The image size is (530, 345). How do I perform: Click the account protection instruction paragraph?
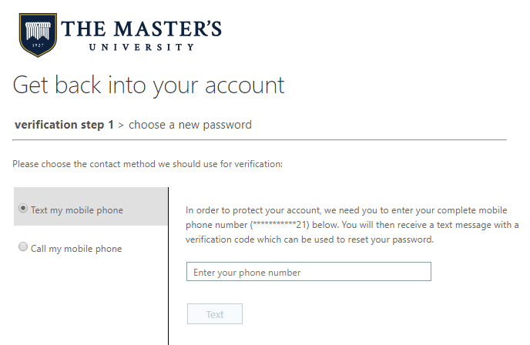[352, 225]
